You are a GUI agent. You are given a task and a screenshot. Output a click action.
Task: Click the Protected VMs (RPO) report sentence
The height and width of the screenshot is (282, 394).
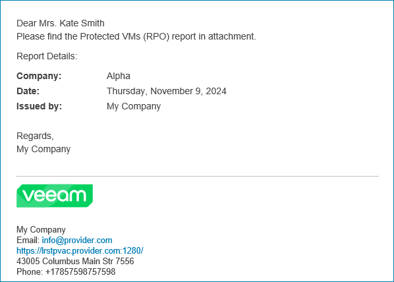coord(136,36)
